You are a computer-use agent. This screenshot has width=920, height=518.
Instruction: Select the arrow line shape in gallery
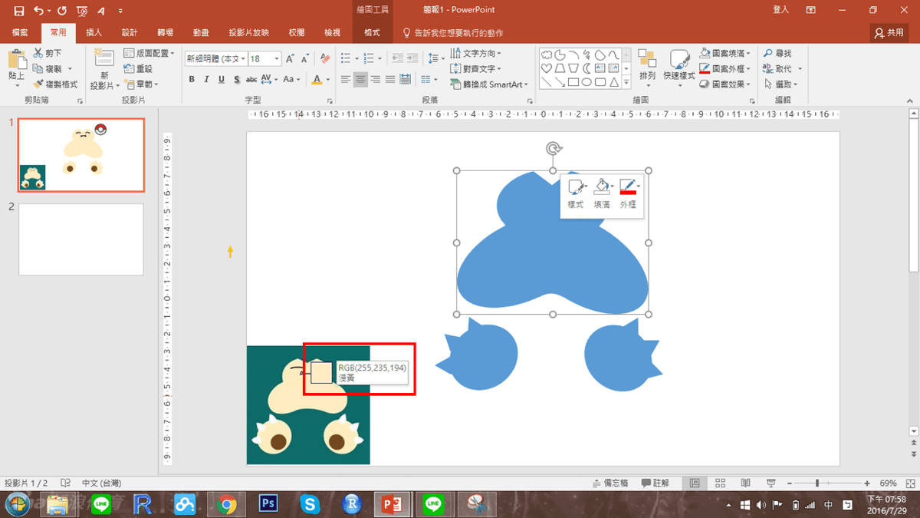pos(560,82)
